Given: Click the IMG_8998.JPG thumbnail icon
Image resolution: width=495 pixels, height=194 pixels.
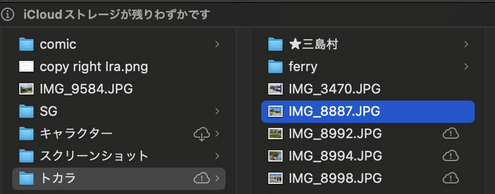Looking at the screenshot, I should [275, 178].
